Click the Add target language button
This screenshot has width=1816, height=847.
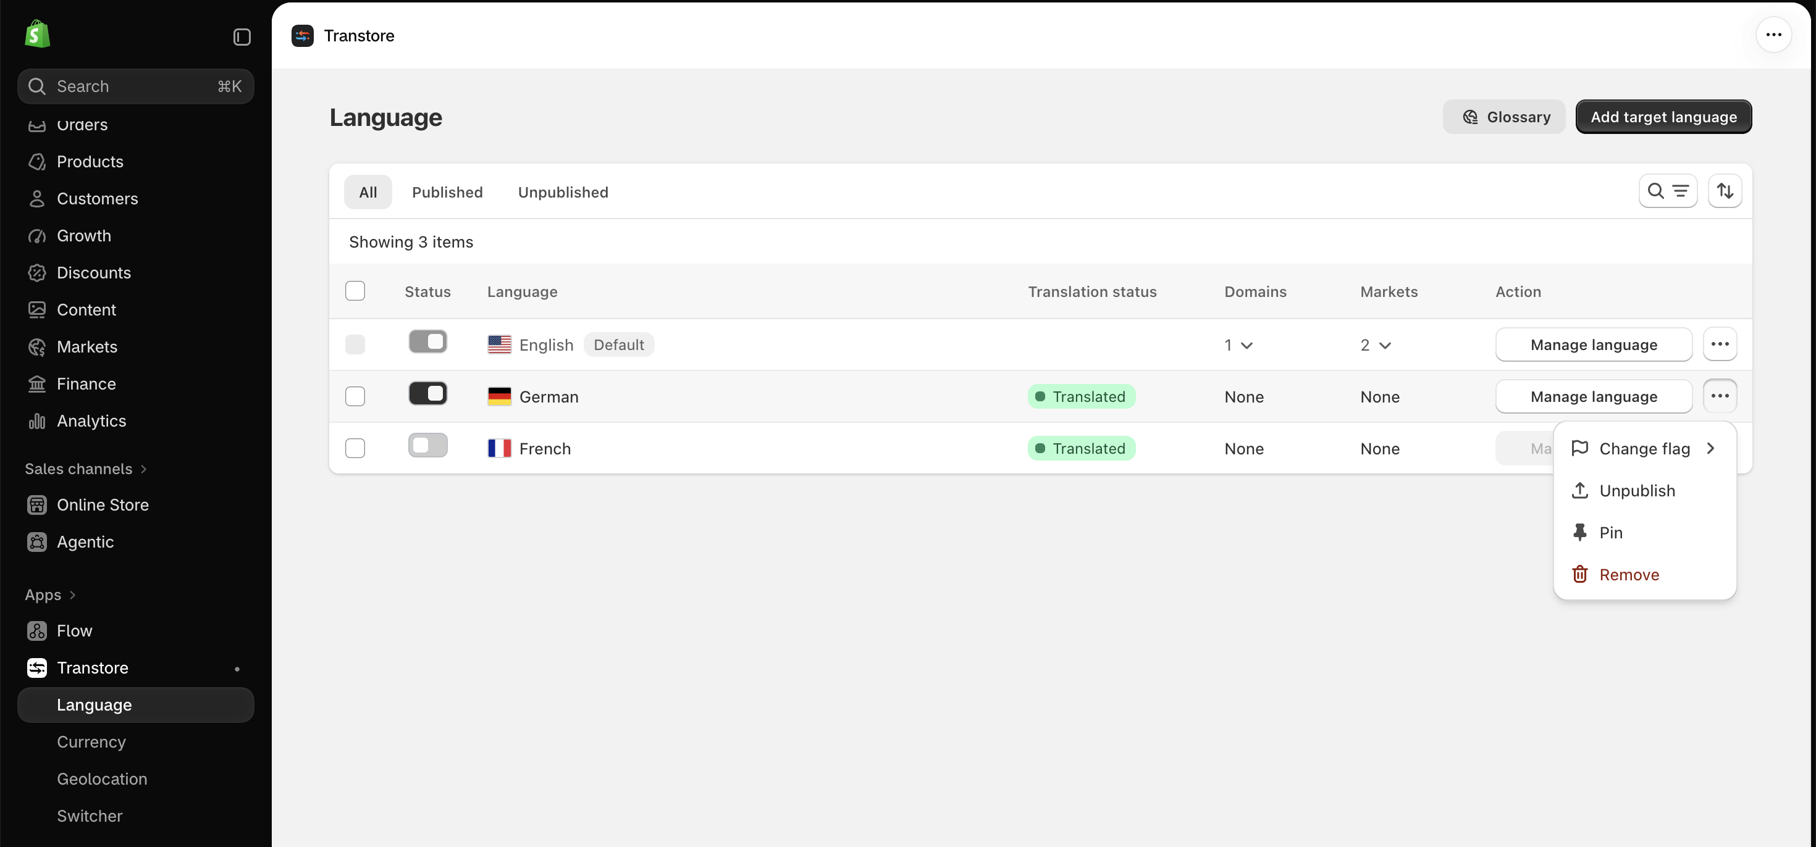(x=1663, y=117)
